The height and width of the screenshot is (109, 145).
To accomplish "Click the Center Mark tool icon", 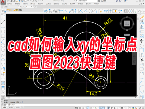I will (x=130, y=11).
